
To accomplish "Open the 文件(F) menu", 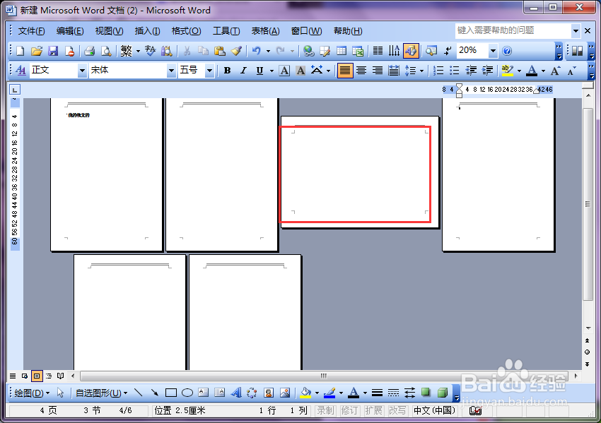I will coord(31,31).
